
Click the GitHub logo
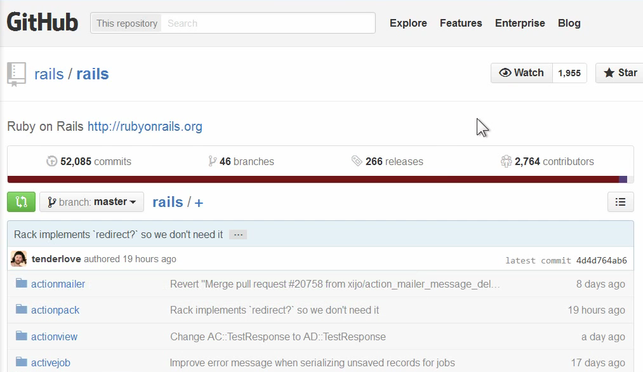point(43,23)
